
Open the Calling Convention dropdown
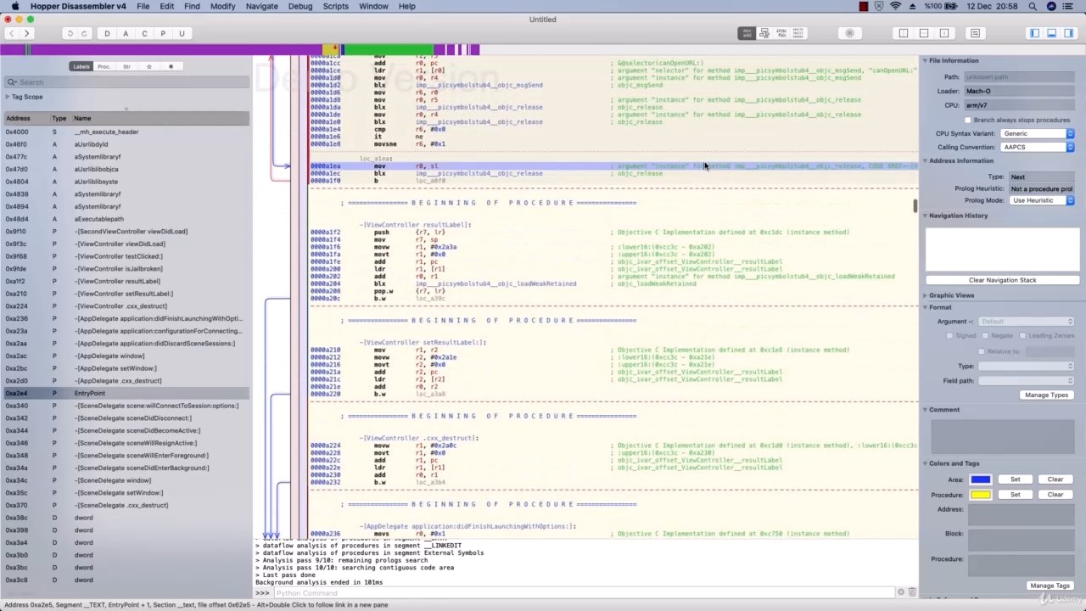coord(1037,147)
